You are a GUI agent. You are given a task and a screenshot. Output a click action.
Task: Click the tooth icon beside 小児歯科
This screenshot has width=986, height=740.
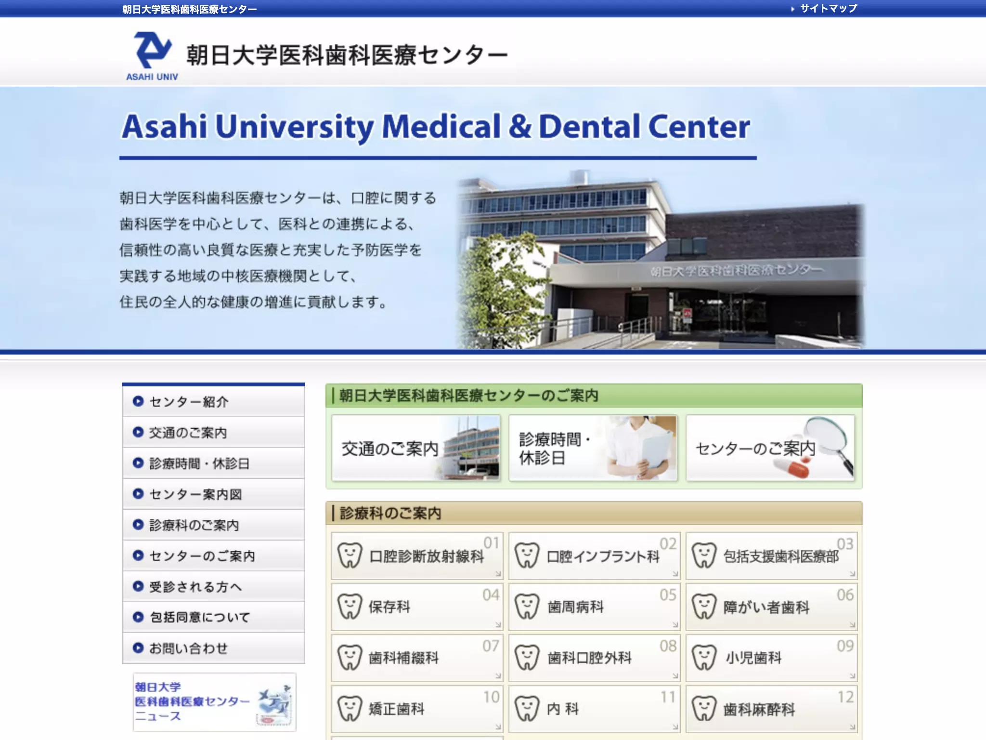point(704,658)
